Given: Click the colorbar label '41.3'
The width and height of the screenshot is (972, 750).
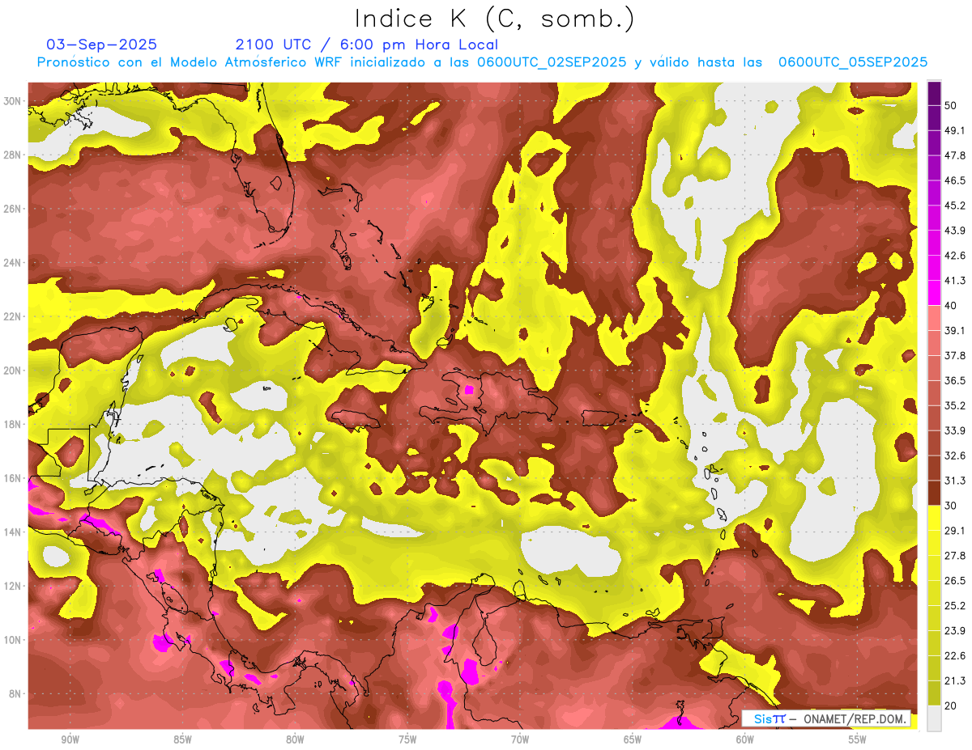Looking at the screenshot, I should (954, 281).
